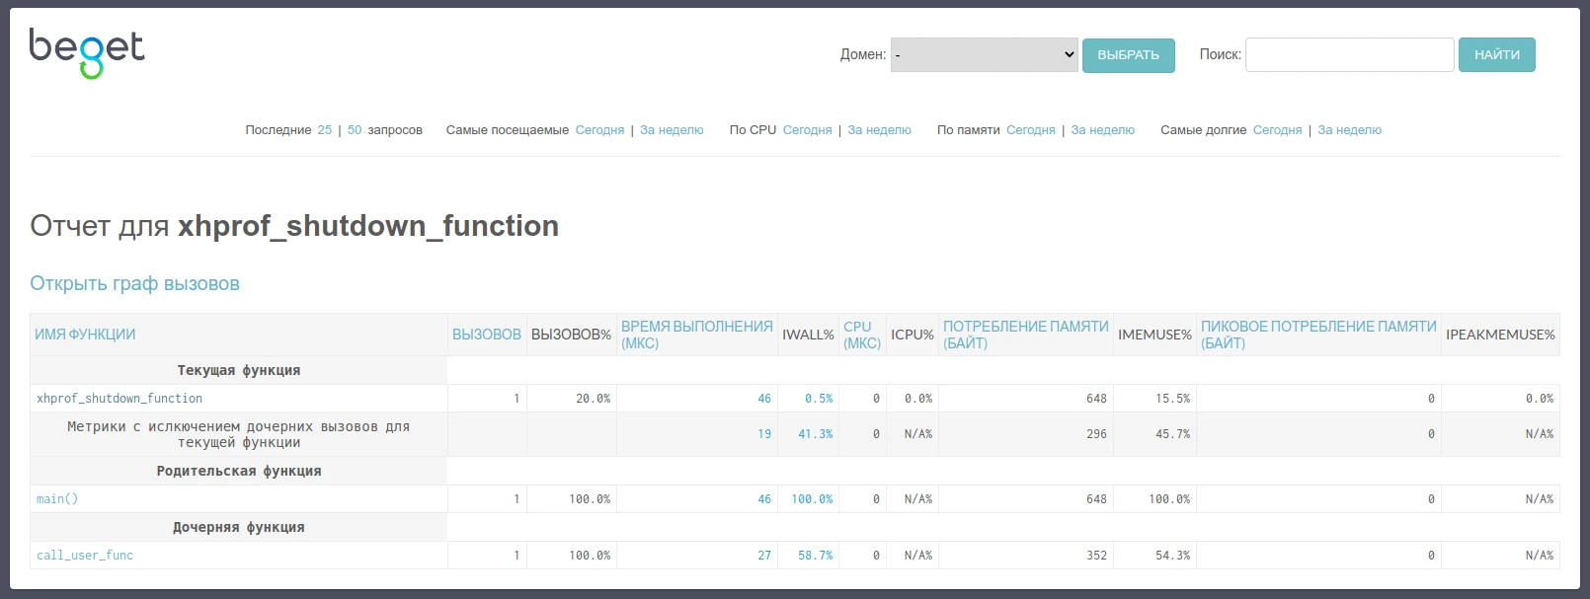This screenshot has height=599, width=1590.
Task: Open the call graph link
Action: pyautogui.click(x=134, y=284)
